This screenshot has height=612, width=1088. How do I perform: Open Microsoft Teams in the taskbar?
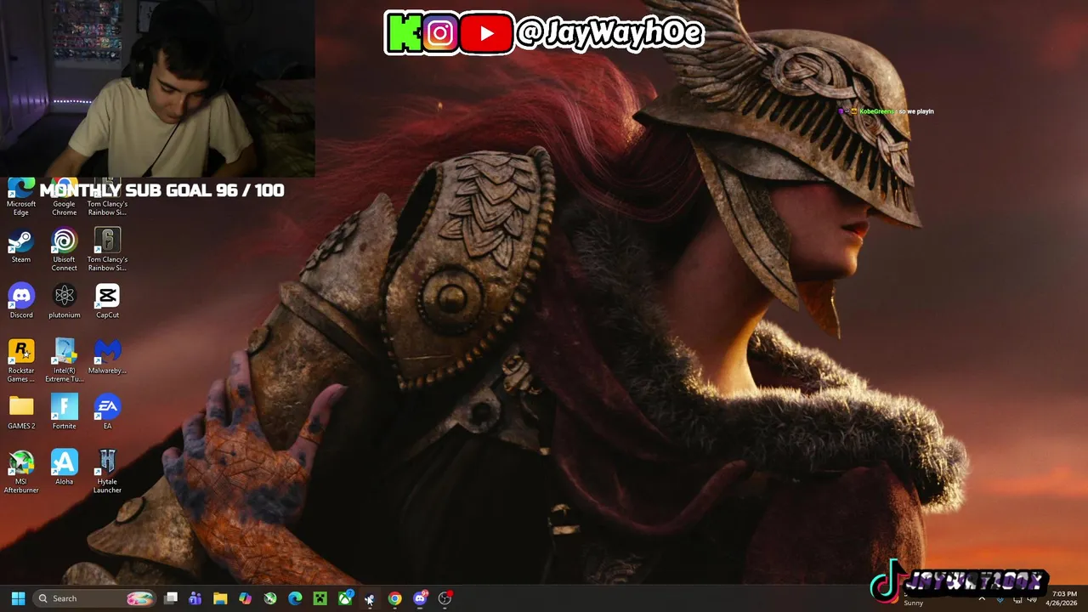coord(195,598)
